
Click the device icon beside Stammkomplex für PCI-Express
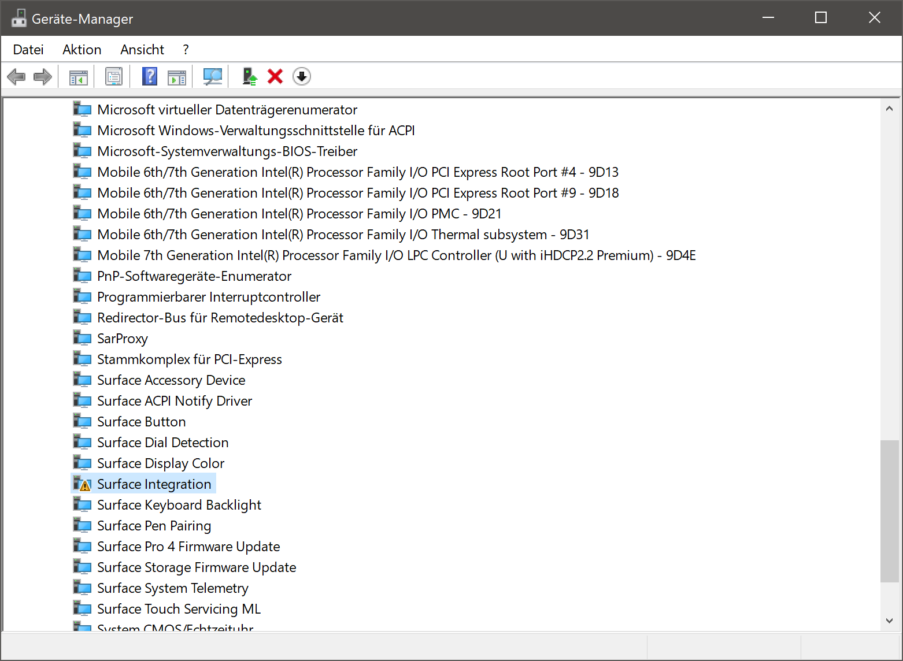pyautogui.click(x=83, y=359)
